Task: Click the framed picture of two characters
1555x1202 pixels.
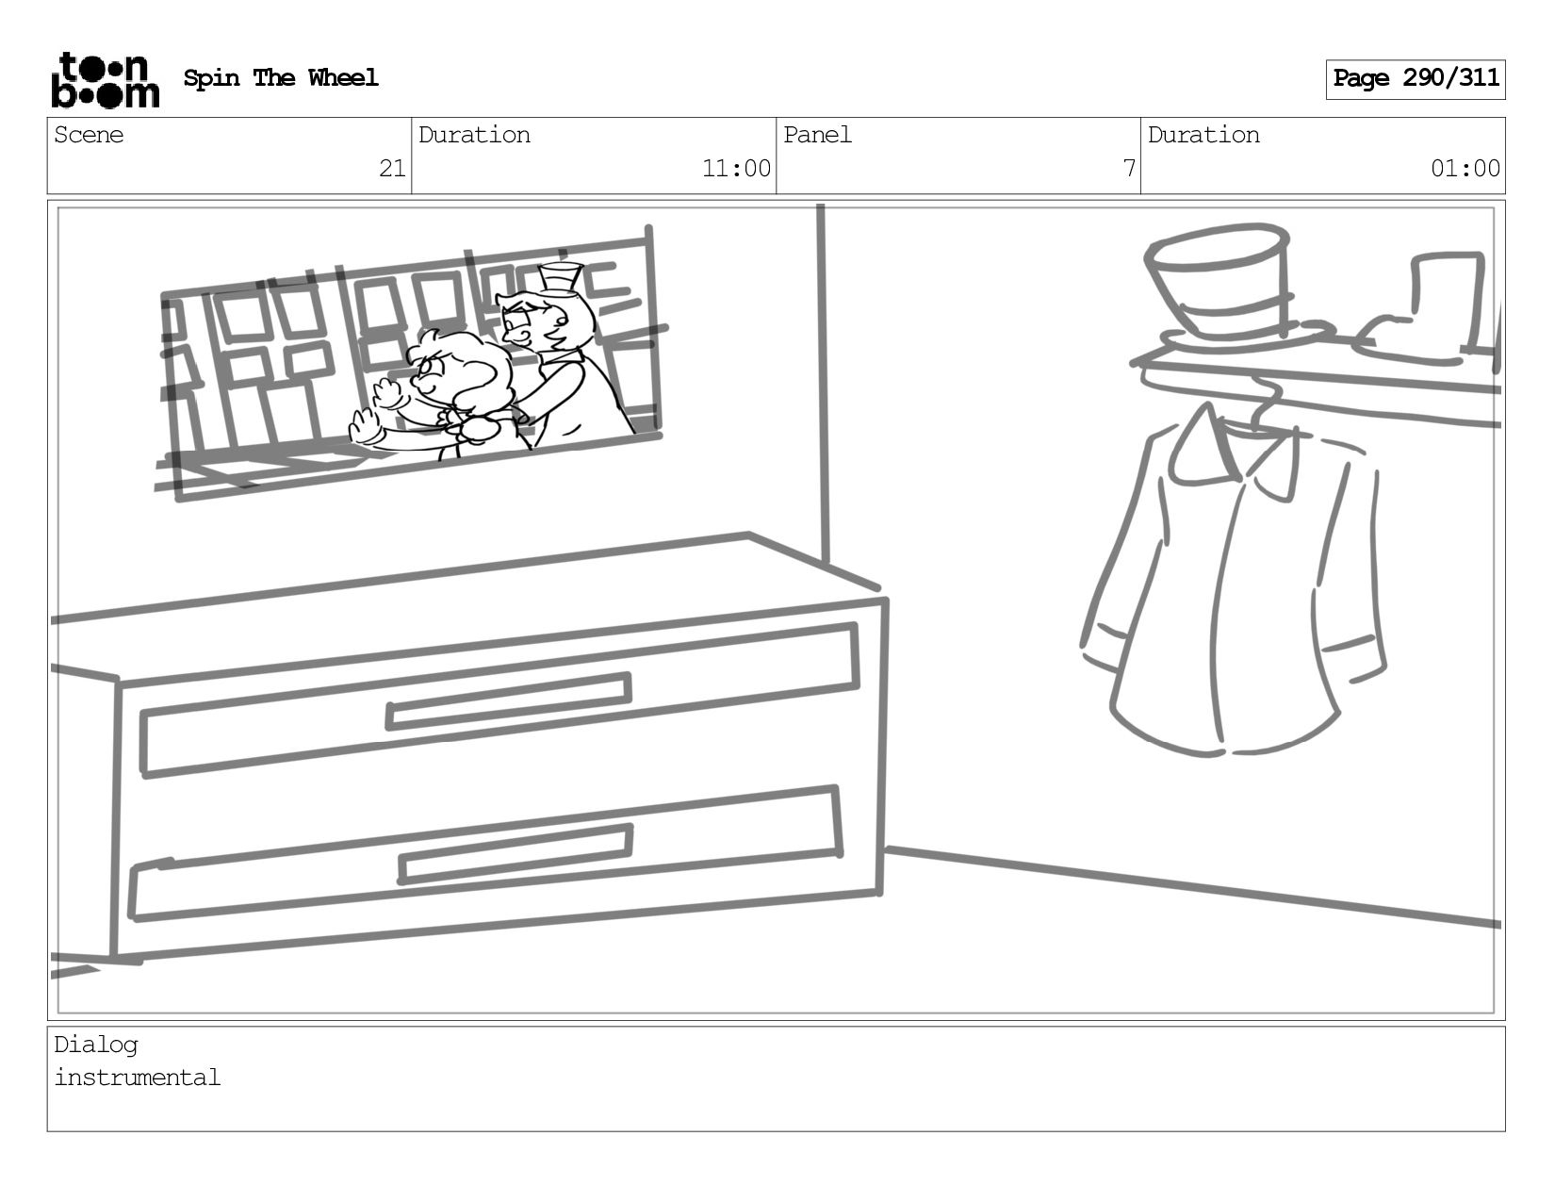Action: point(411,363)
